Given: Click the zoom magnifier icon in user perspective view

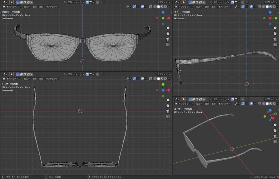Looking at the screenshot, I should click(x=275, y=125).
